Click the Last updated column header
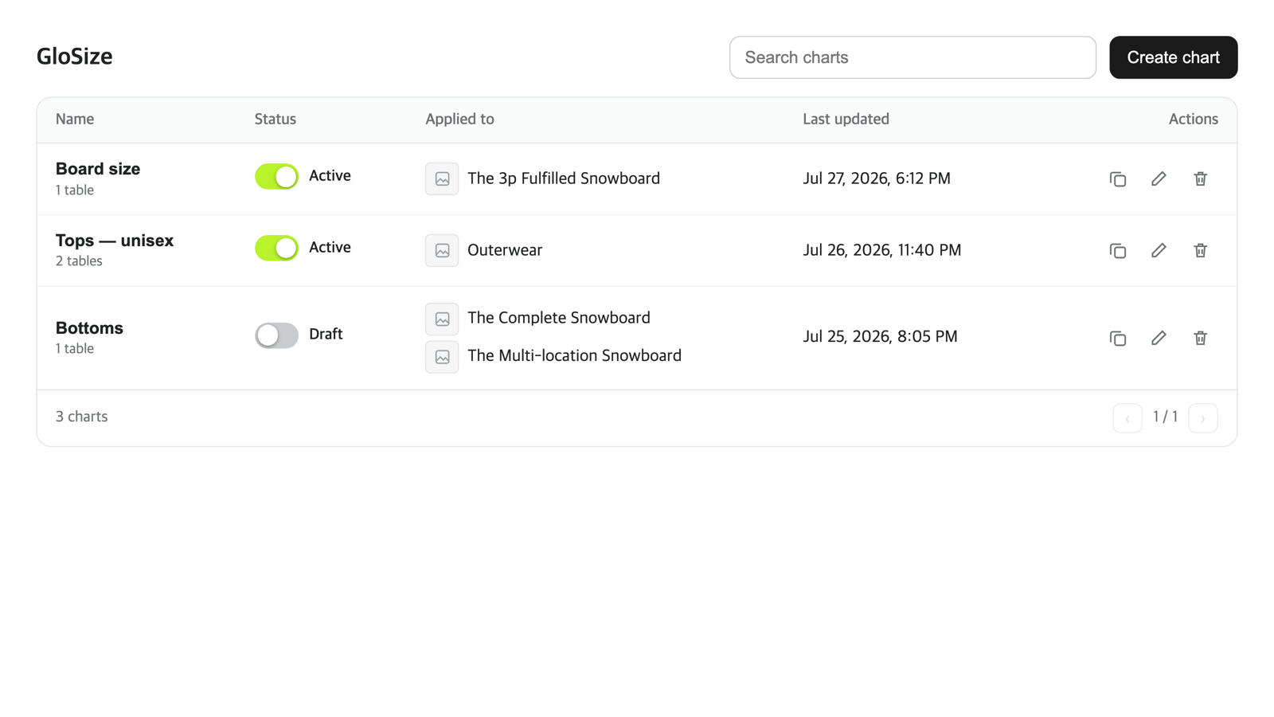Viewport: 1274px width, 717px height. (x=846, y=119)
